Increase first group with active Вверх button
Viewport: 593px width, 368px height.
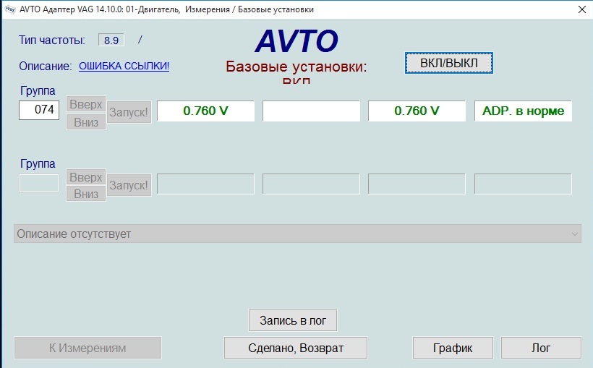pyautogui.click(x=86, y=104)
